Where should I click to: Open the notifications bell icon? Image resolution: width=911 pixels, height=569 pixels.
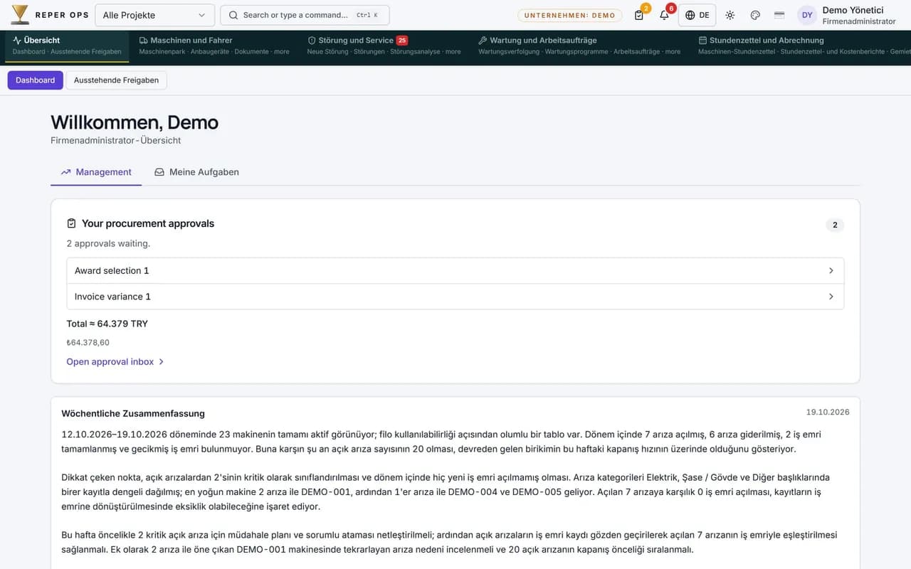click(664, 15)
